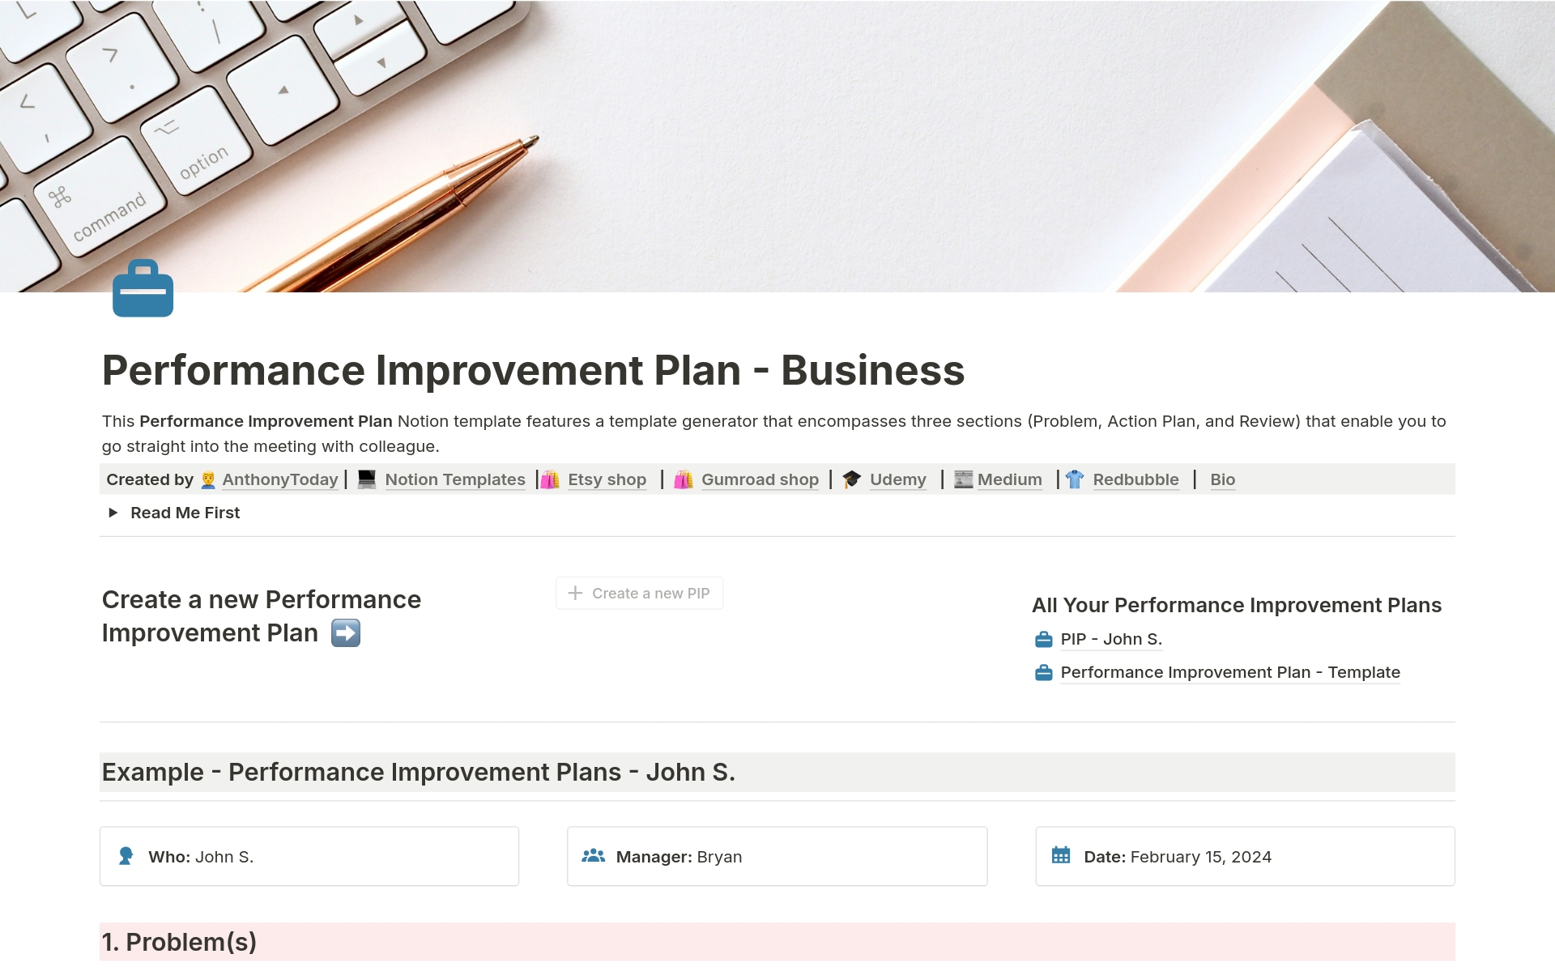Click the All Your Performance Improvement Plans header
1555x971 pixels.
(1238, 603)
